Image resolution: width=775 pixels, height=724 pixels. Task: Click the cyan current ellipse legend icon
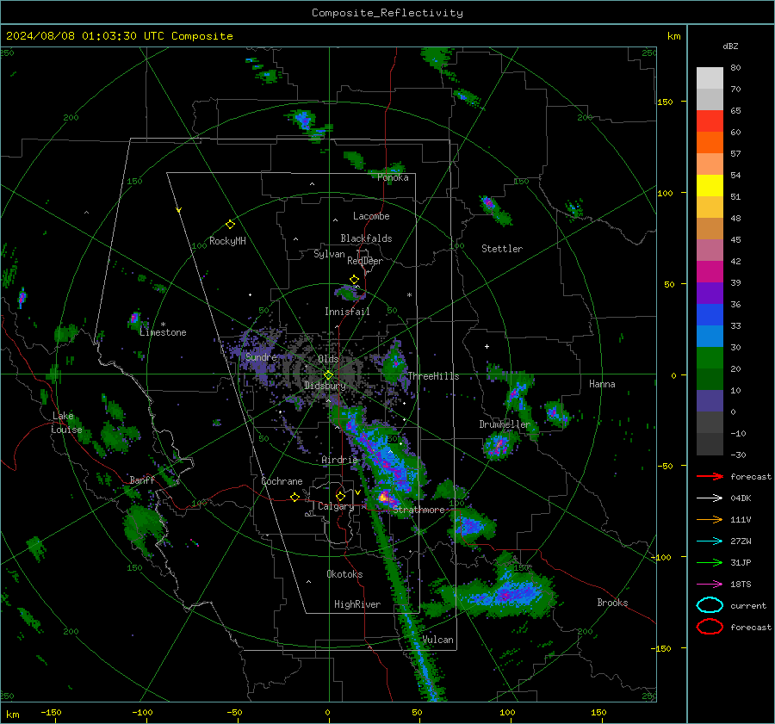pos(710,605)
